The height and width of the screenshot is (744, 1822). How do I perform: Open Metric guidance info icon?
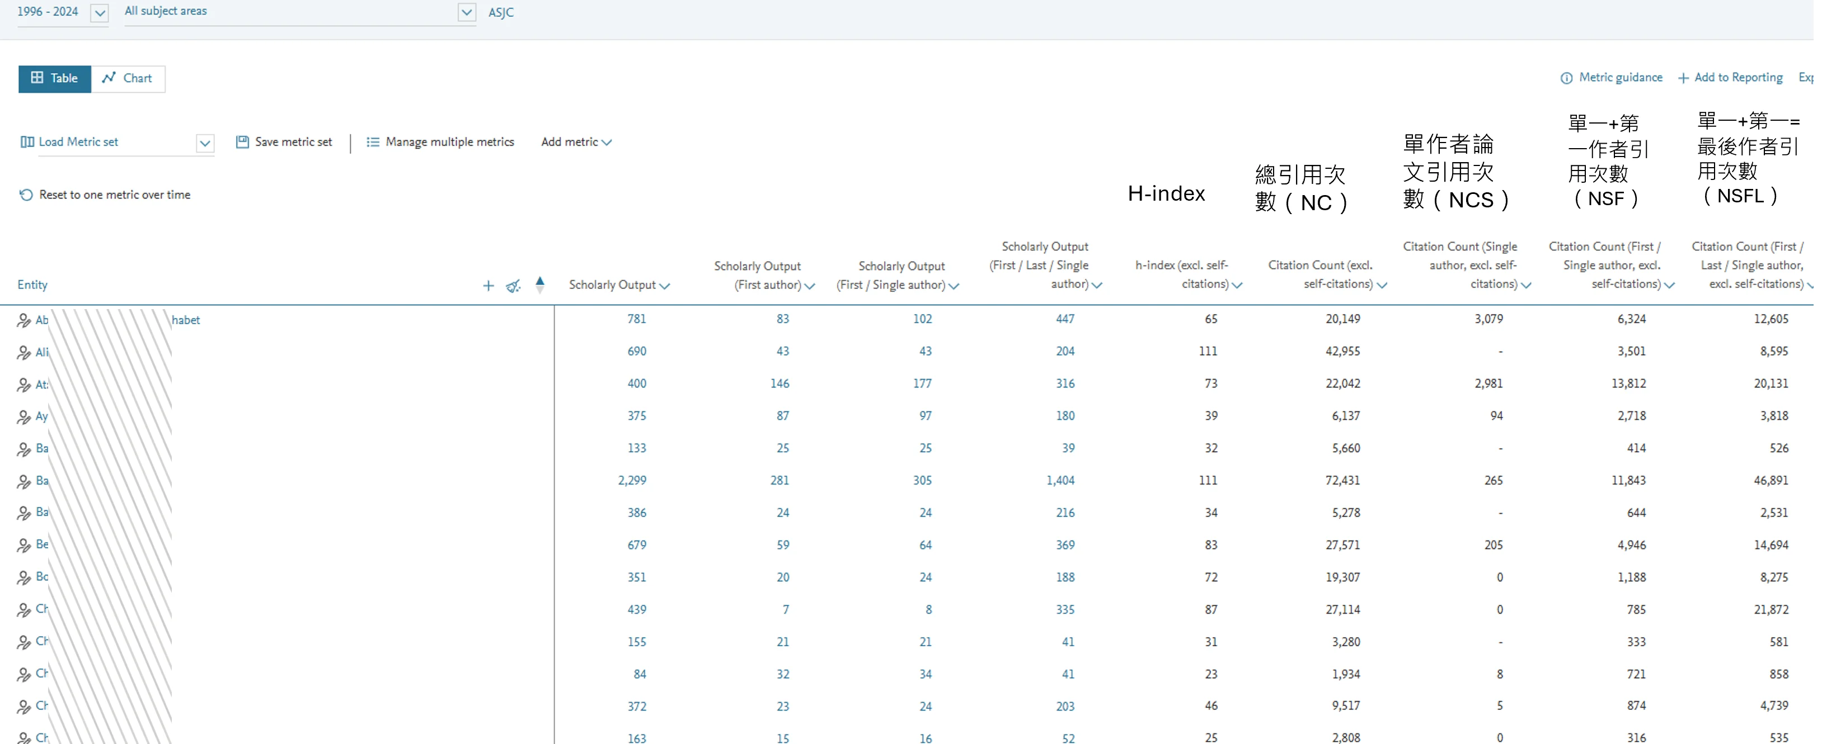point(1567,78)
